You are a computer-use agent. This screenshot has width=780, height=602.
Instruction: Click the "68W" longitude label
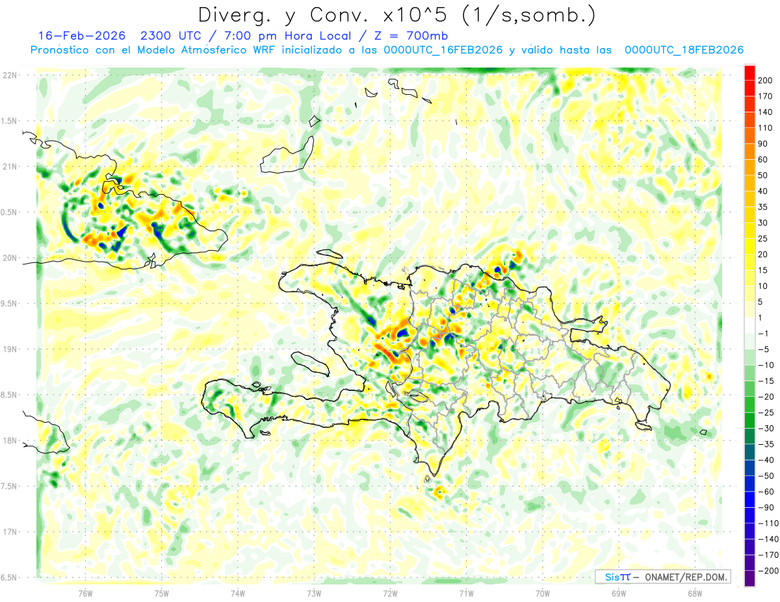tap(695, 593)
